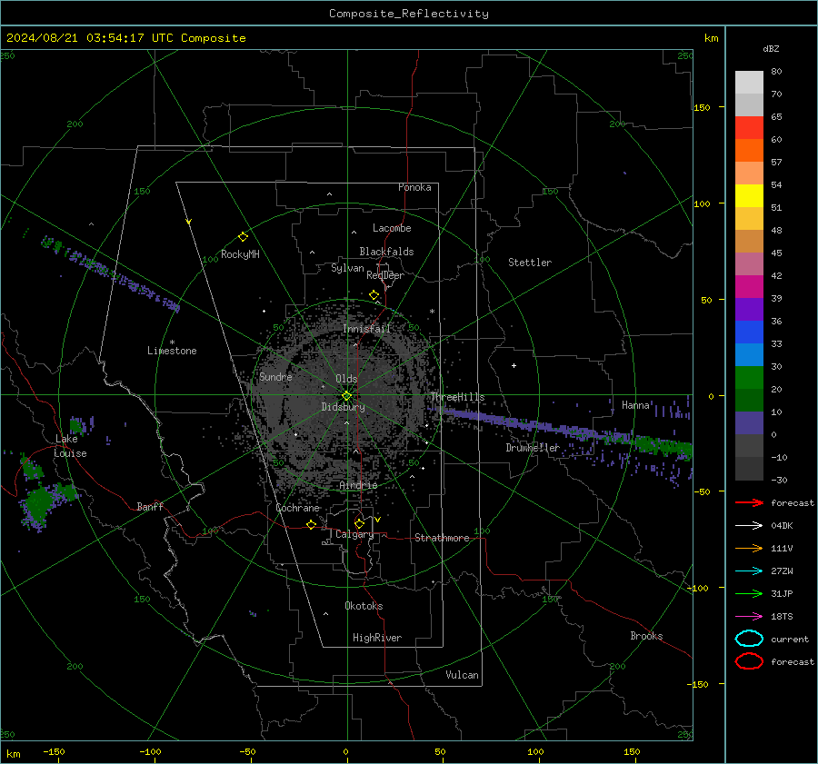The image size is (818, 764).
Task: Click the purple echo streak northwest of Limestone
Action: 110,273
